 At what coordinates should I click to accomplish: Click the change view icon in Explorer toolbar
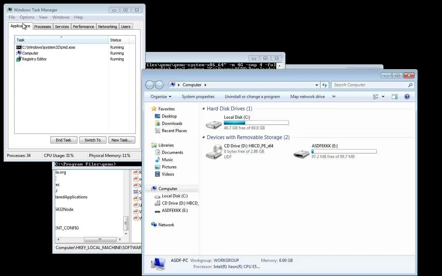point(376,97)
